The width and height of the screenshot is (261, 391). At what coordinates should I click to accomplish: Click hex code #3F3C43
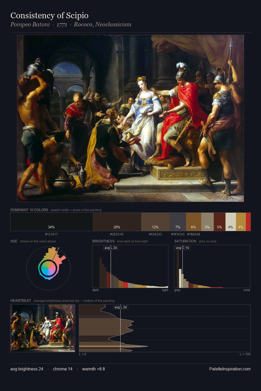click(178, 234)
